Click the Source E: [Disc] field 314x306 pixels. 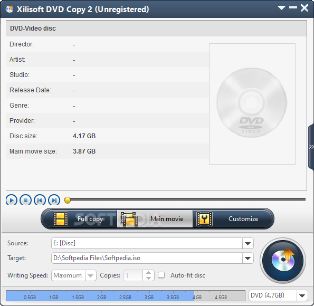[x=147, y=243]
